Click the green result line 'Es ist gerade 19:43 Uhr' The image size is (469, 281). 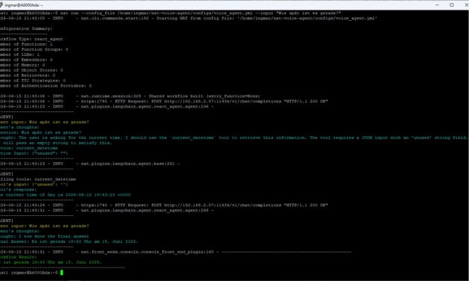pos(51,262)
